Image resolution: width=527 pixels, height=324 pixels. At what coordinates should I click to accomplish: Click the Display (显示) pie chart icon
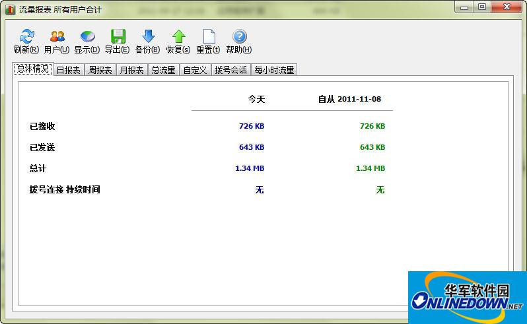(87, 37)
